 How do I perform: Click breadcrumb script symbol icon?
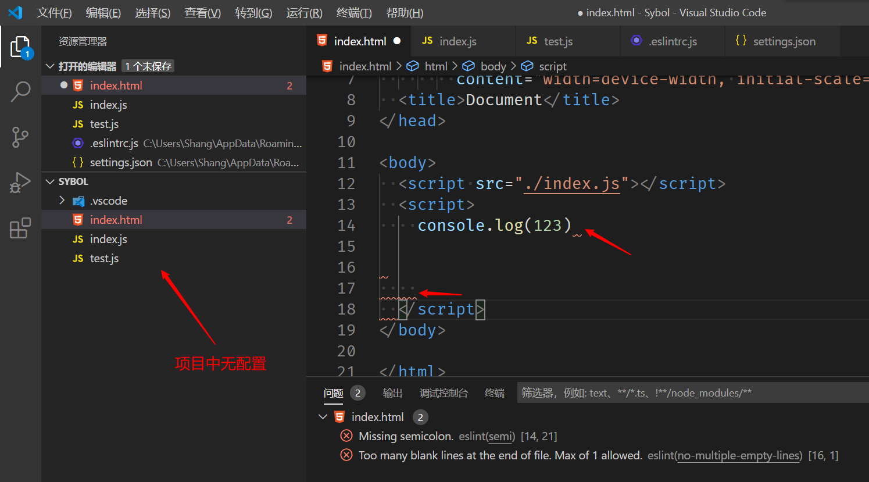[x=527, y=66]
